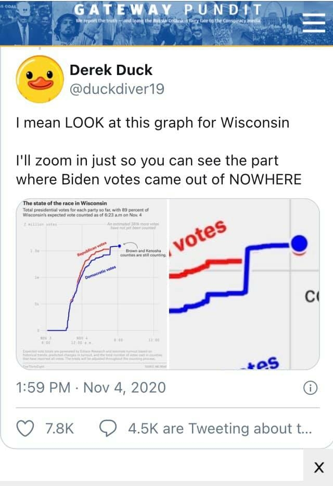The height and width of the screenshot is (486, 333).
Task: Open the zoomed-in votes graph image
Action: click(x=244, y=284)
